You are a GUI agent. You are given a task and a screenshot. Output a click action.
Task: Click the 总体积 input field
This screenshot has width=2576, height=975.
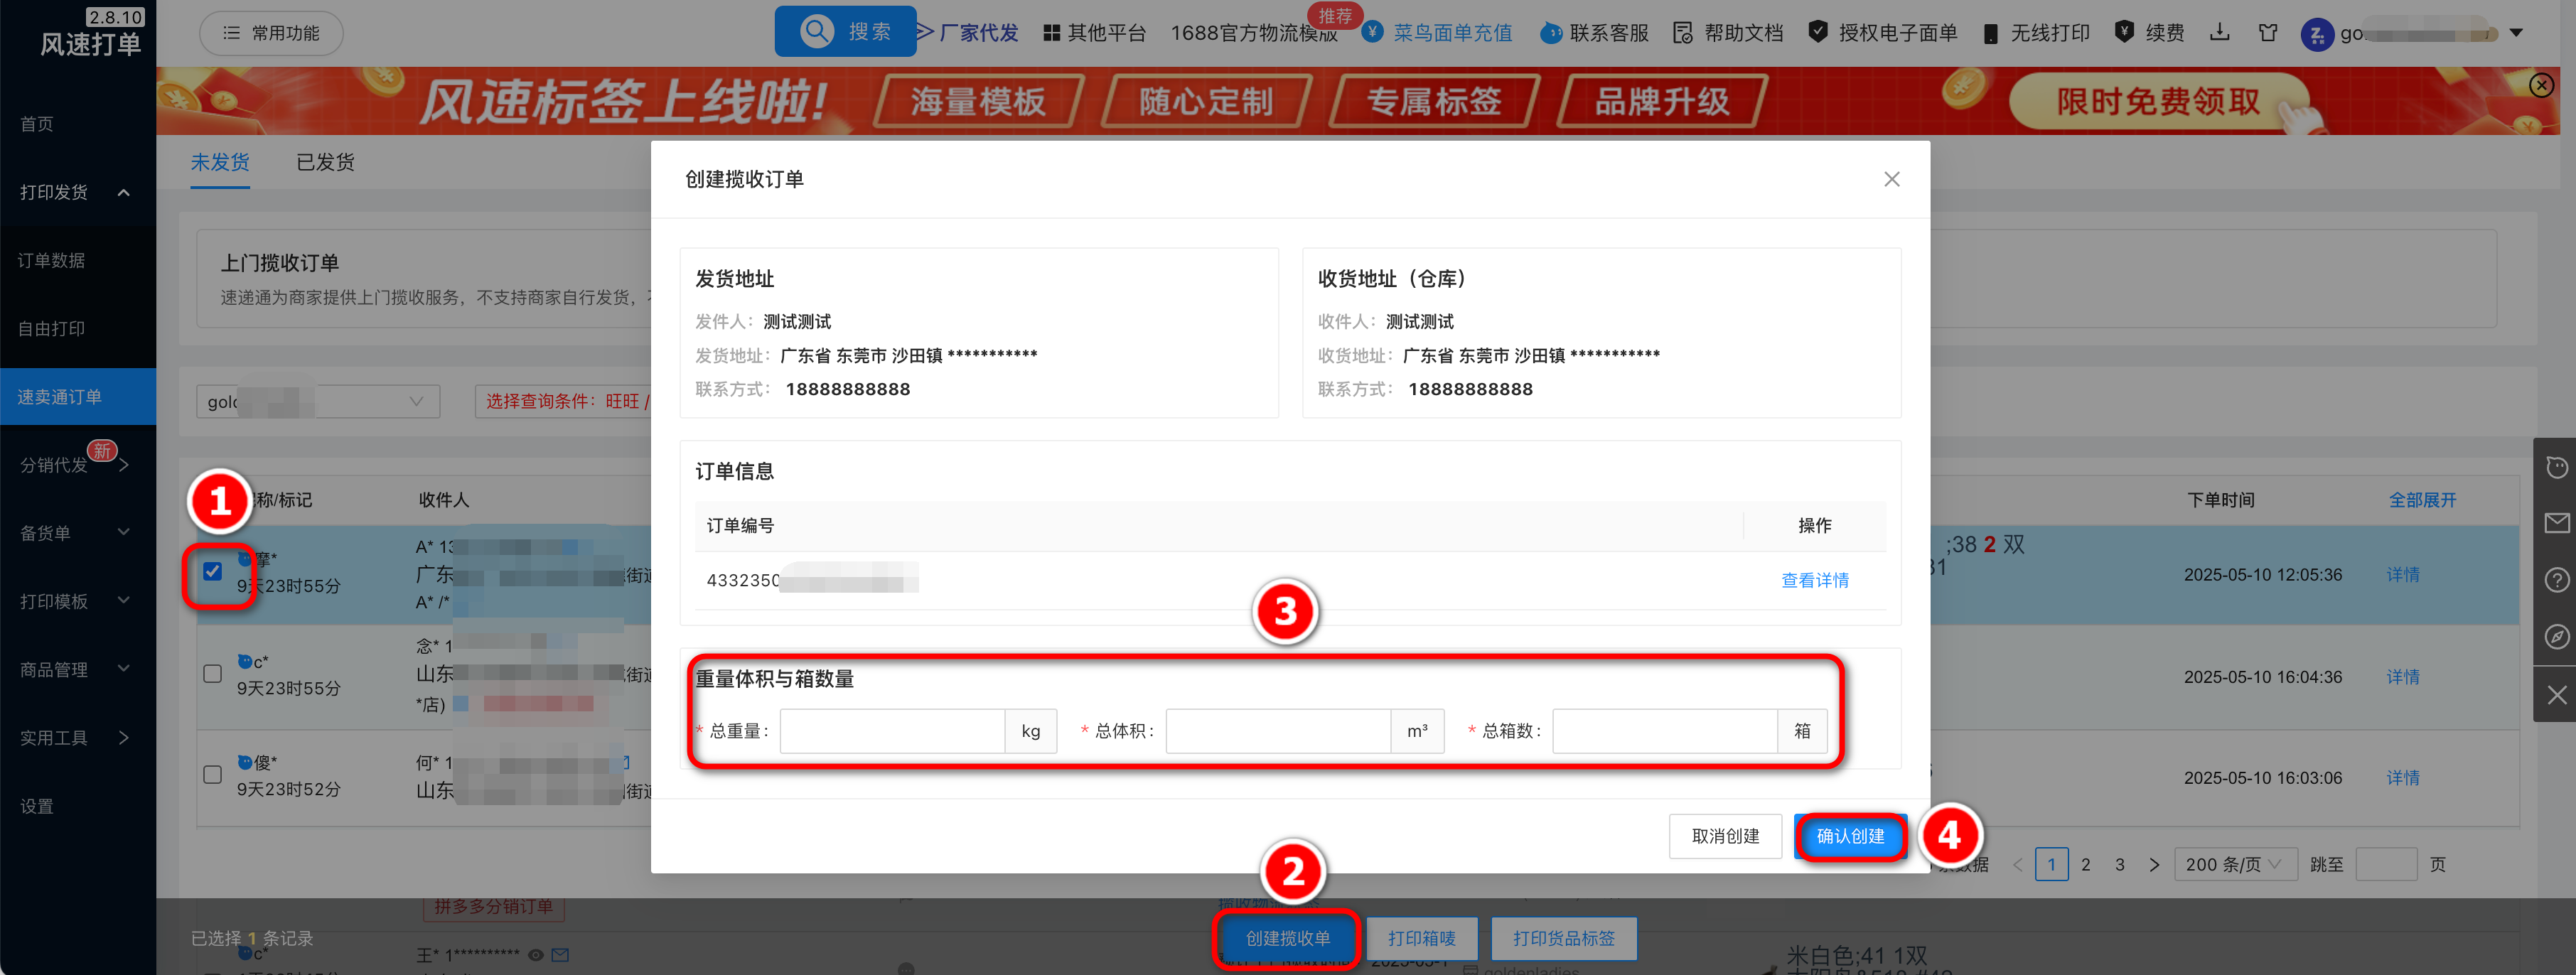(1278, 731)
